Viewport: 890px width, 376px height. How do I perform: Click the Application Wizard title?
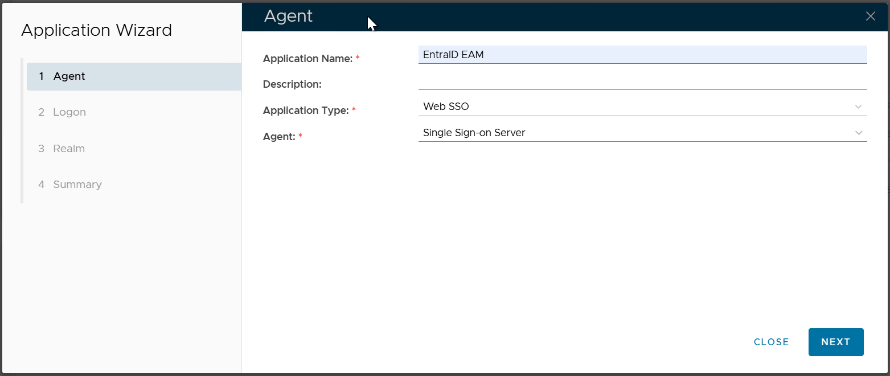coord(96,30)
